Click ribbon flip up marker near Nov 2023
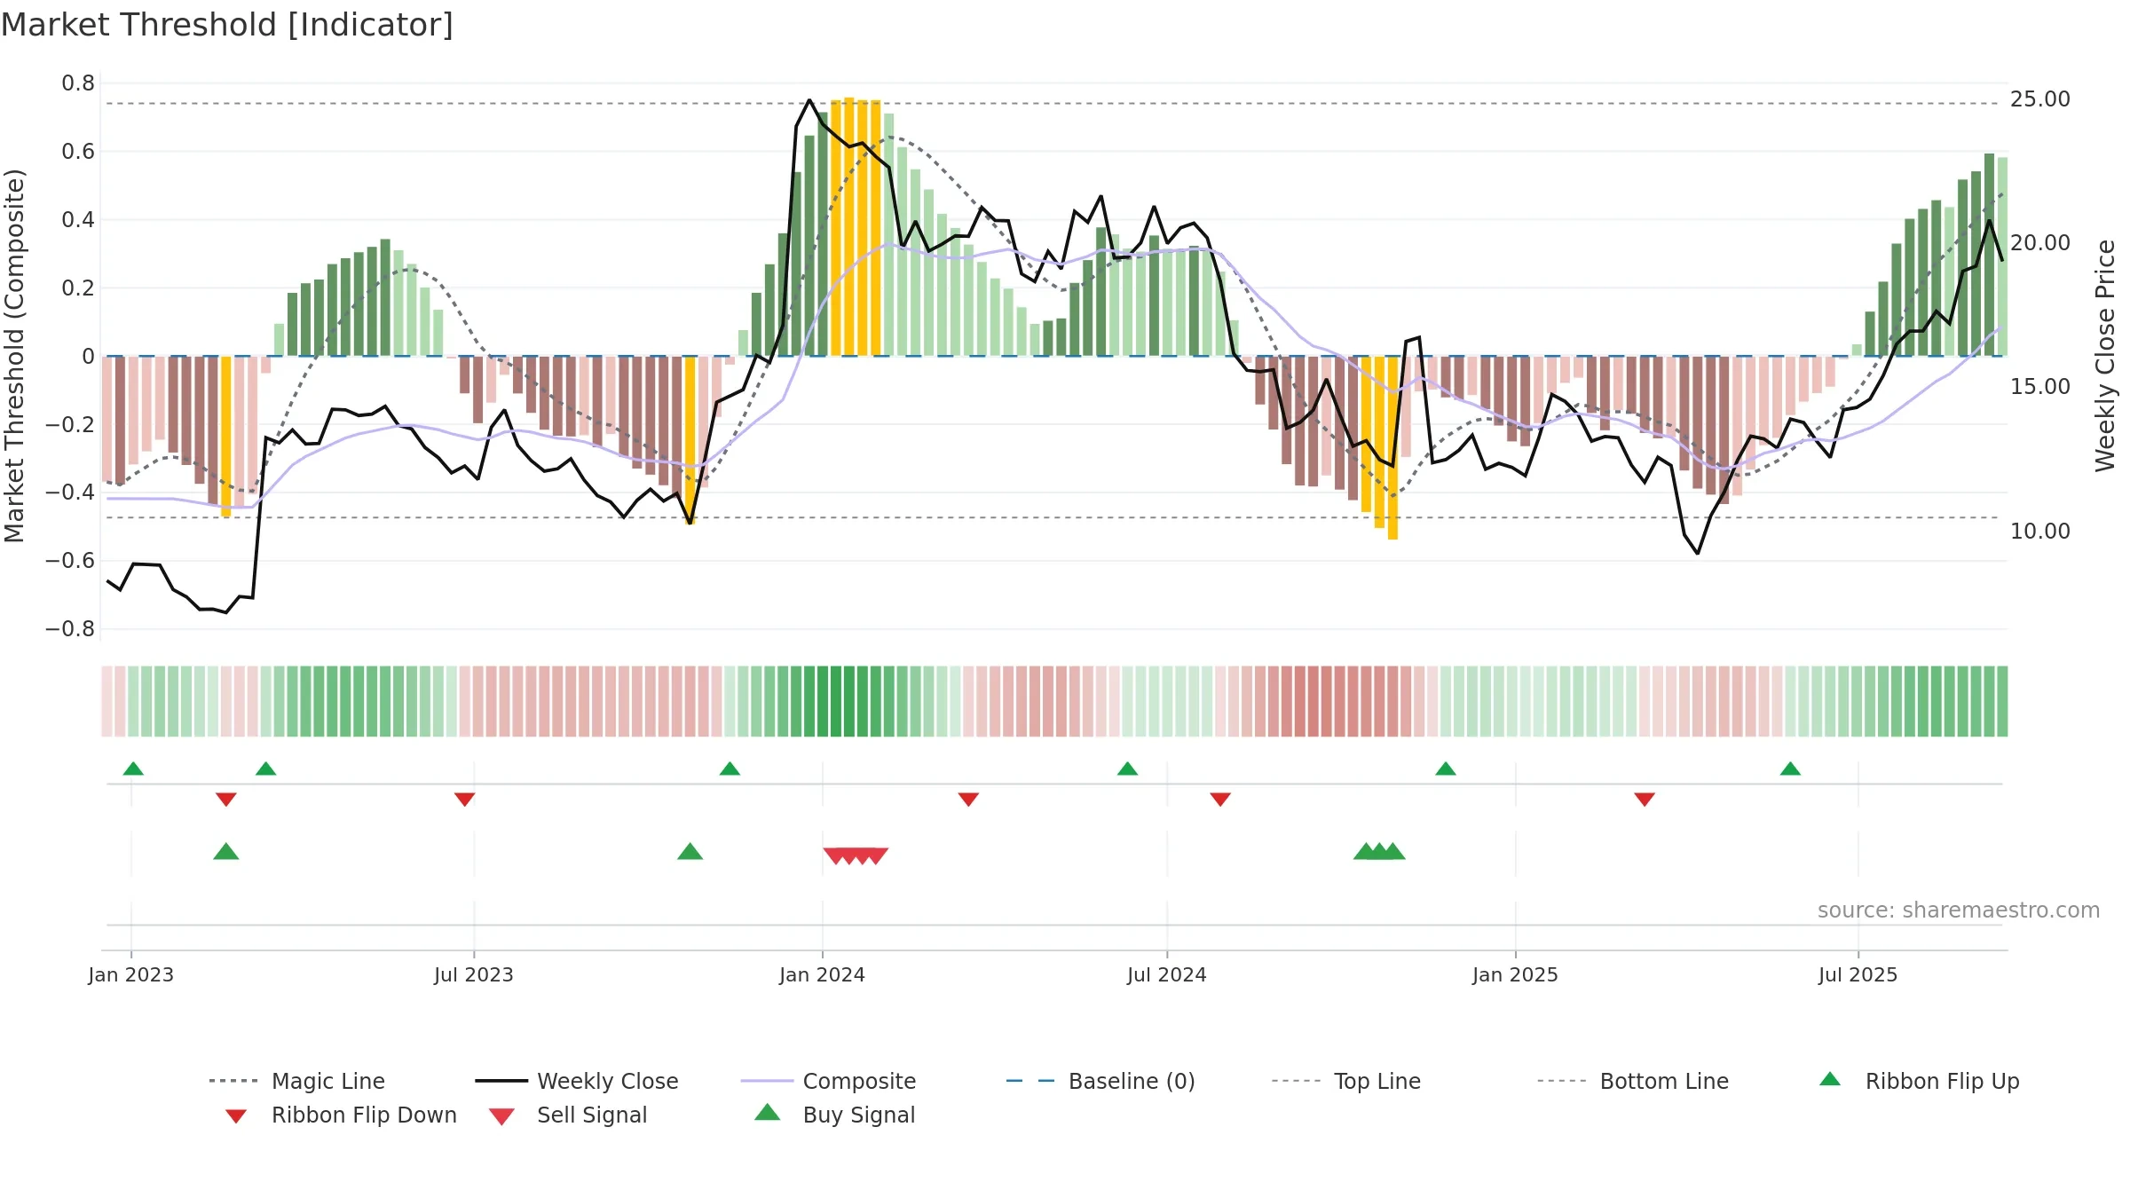The image size is (2130, 1198). 730,768
